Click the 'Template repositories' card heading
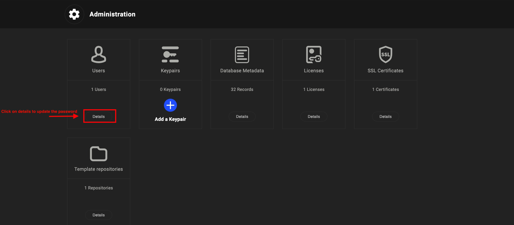Image resolution: width=514 pixels, height=225 pixels. point(99,169)
